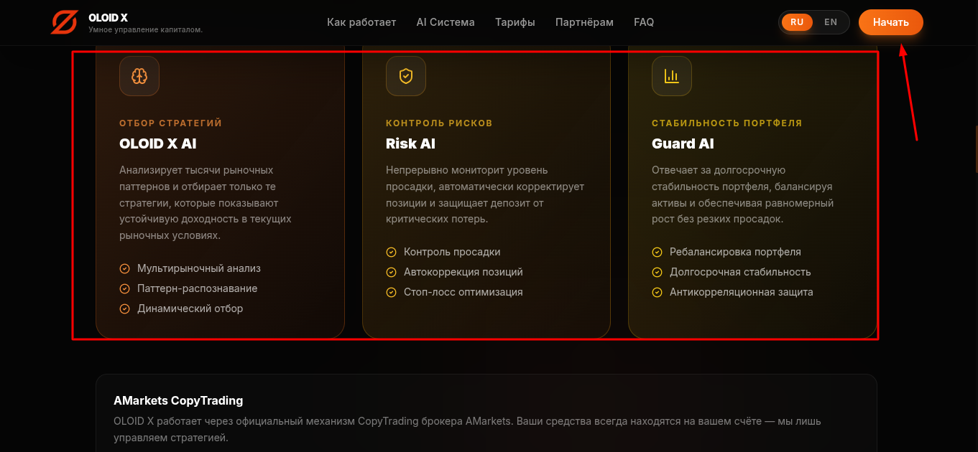Click the Guard AI description paragraph
This screenshot has height=452, width=978.
(743, 194)
